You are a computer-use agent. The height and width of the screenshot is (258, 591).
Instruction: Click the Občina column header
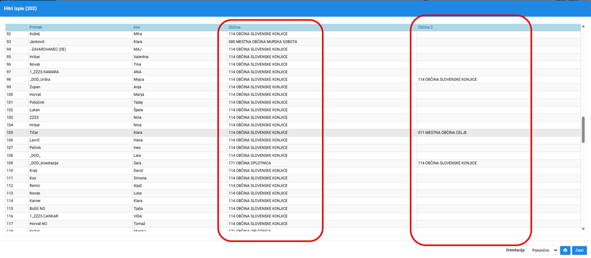point(234,28)
